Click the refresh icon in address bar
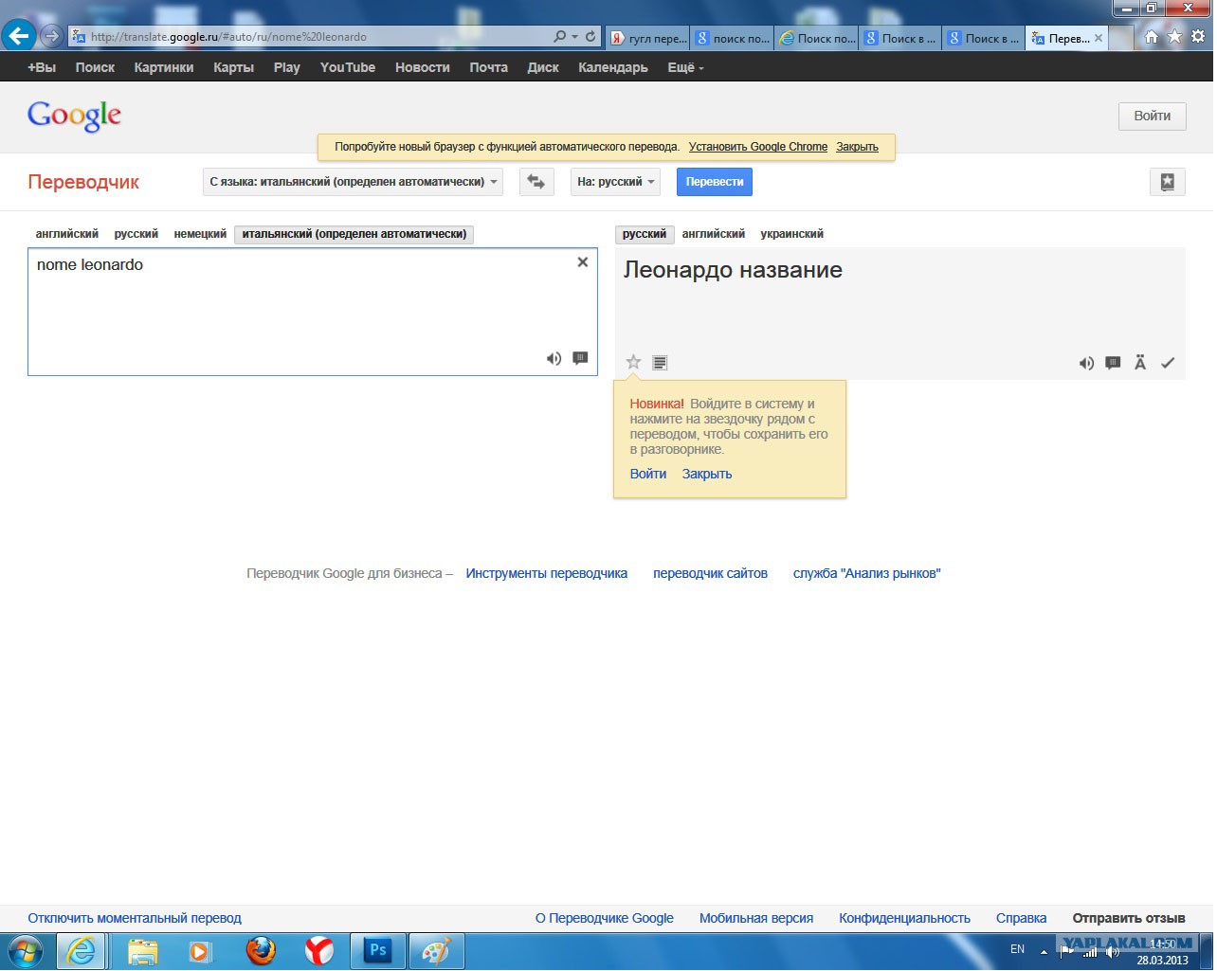The width and height of the screenshot is (1217, 971). point(590,36)
